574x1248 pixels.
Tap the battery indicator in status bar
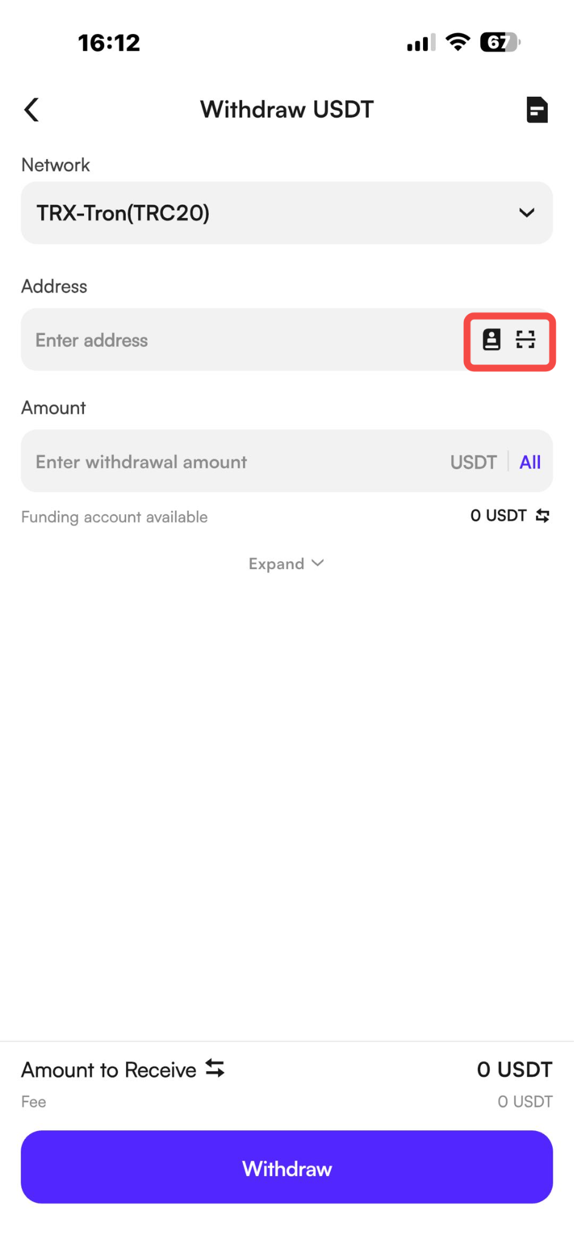tap(500, 42)
